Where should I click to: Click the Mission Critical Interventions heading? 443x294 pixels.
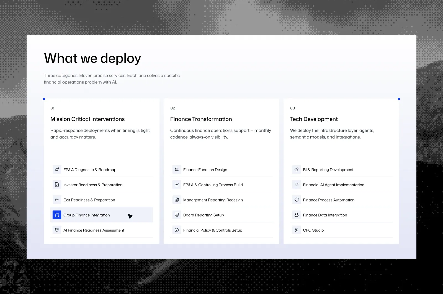(x=87, y=119)
